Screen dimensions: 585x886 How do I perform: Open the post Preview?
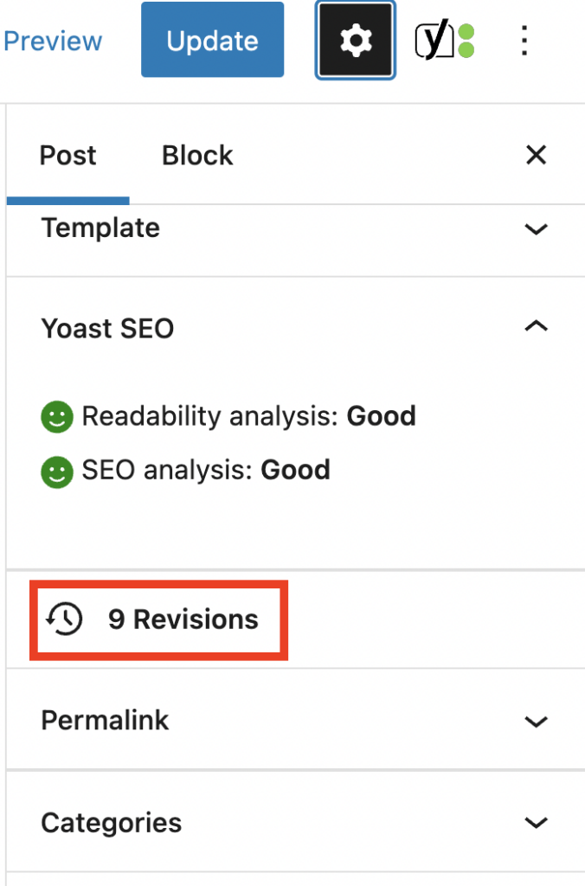tap(53, 39)
